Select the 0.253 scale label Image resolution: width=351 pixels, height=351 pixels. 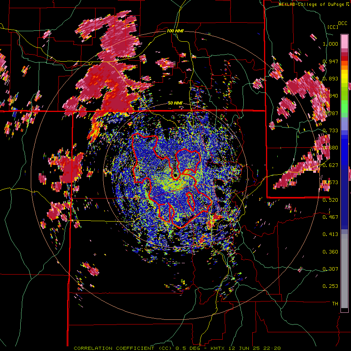[x=330, y=286]
